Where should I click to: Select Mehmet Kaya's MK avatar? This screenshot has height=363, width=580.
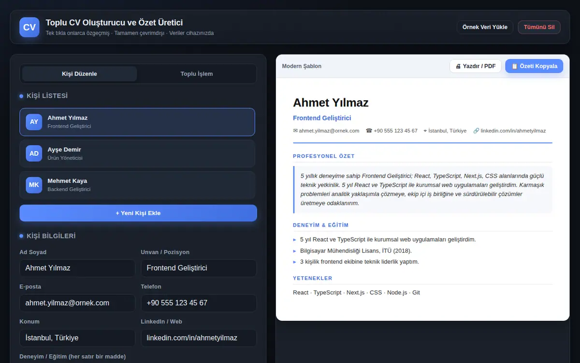pyautogui.click(x=34, y=185)
